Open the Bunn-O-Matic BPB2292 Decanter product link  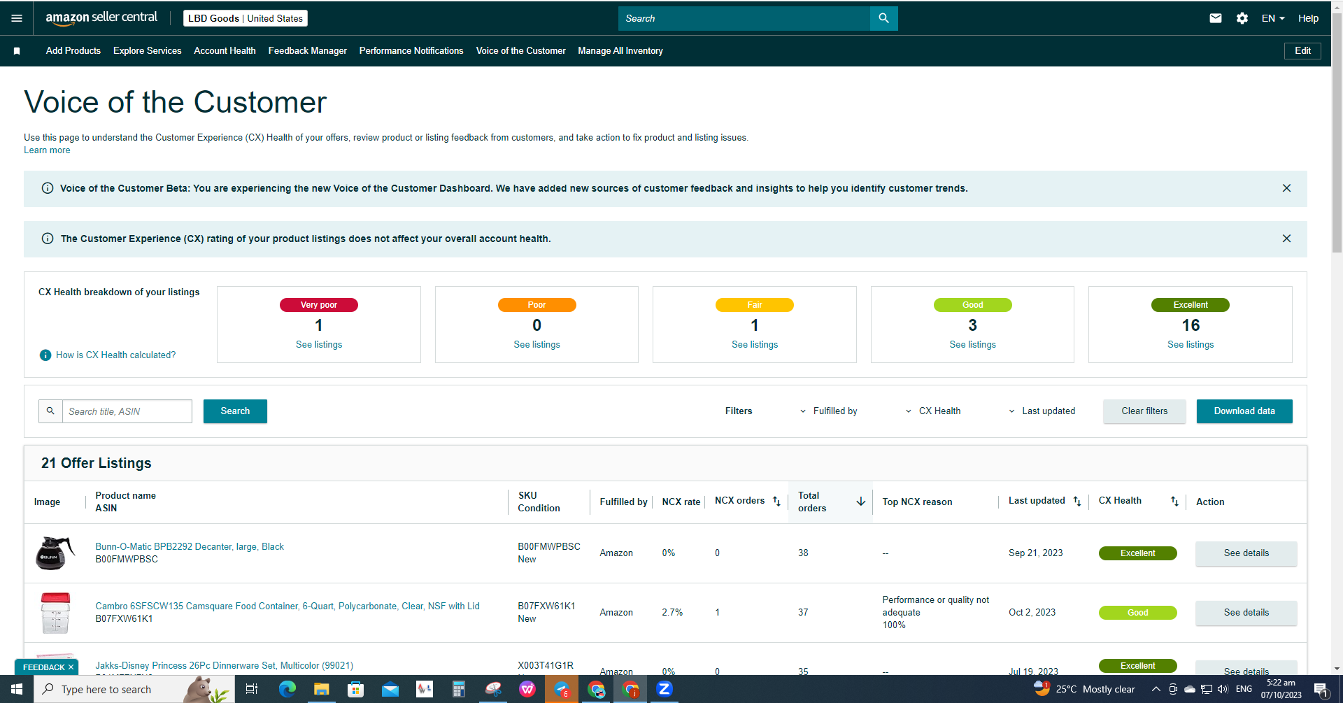[x=190, y=547]
